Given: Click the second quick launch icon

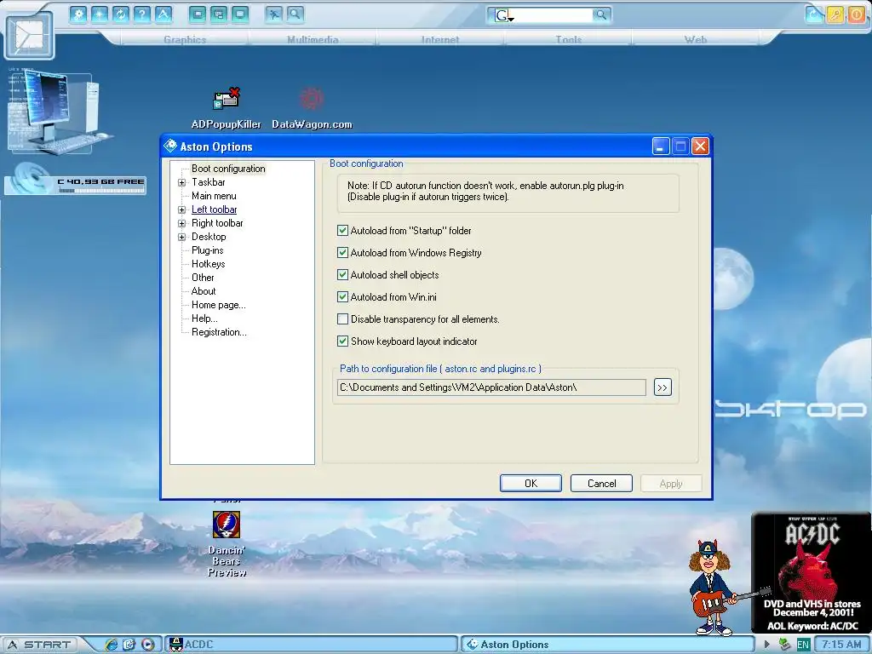Looking at the screenshot, I should click(129, 645).
